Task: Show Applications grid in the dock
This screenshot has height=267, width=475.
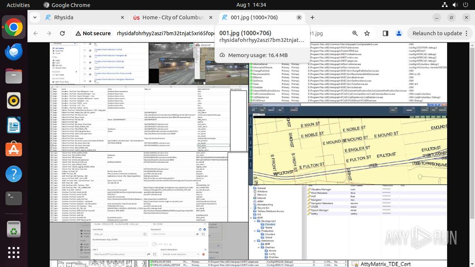Action: pos(14,253)
